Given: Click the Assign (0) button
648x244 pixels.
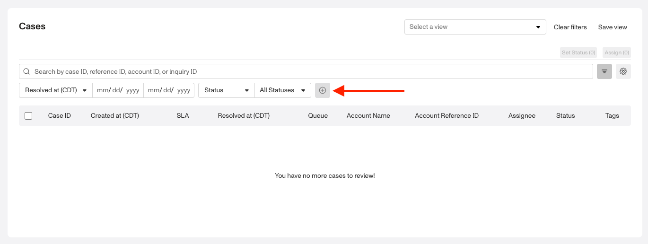Looking at the screenshot, I should 617,52.
